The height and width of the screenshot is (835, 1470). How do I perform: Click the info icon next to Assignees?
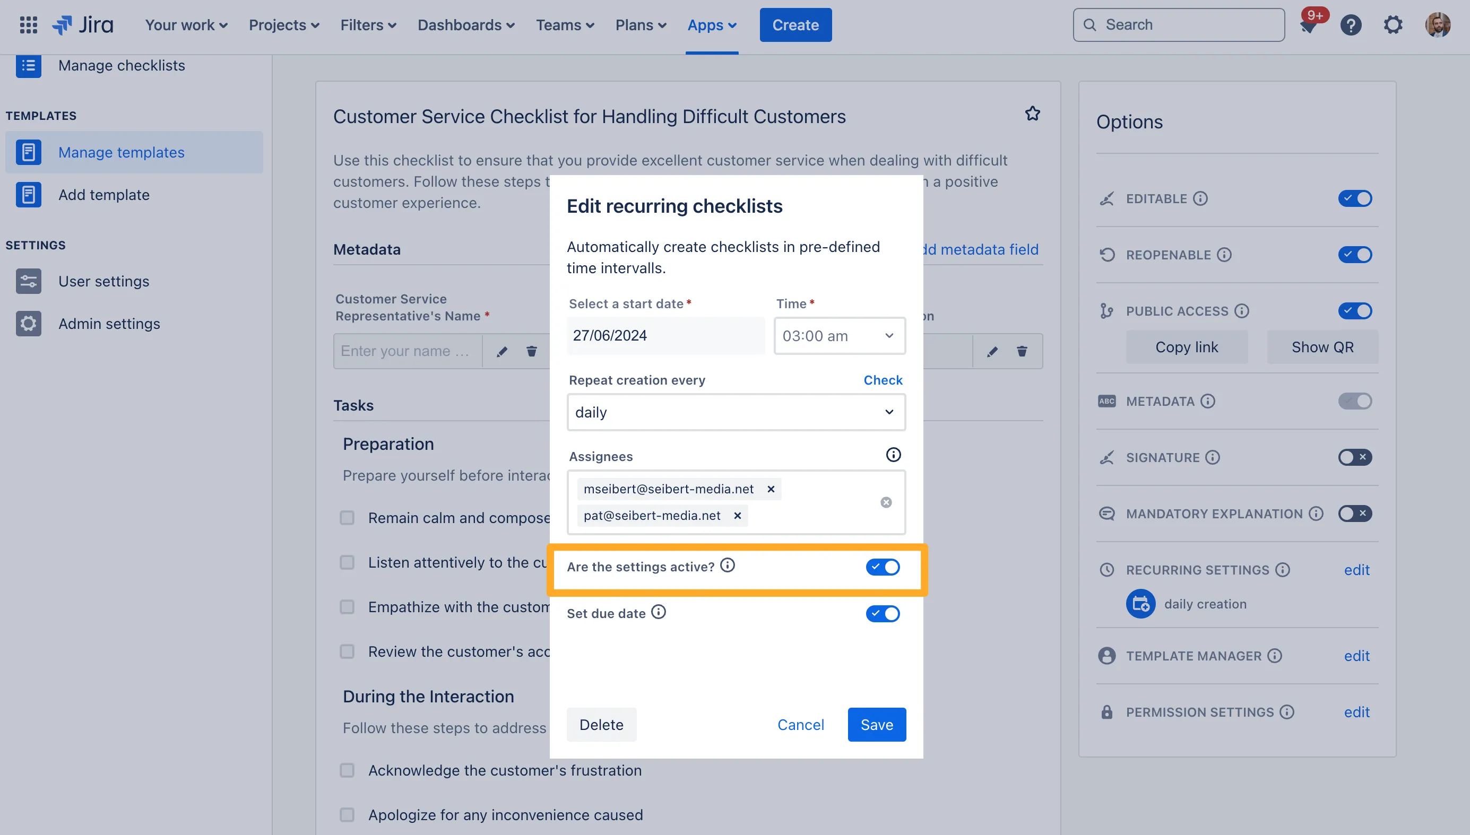point(893,455)
